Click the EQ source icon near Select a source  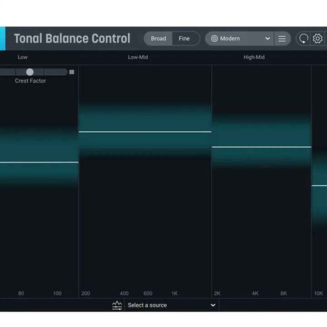click(x=117, y=305)
